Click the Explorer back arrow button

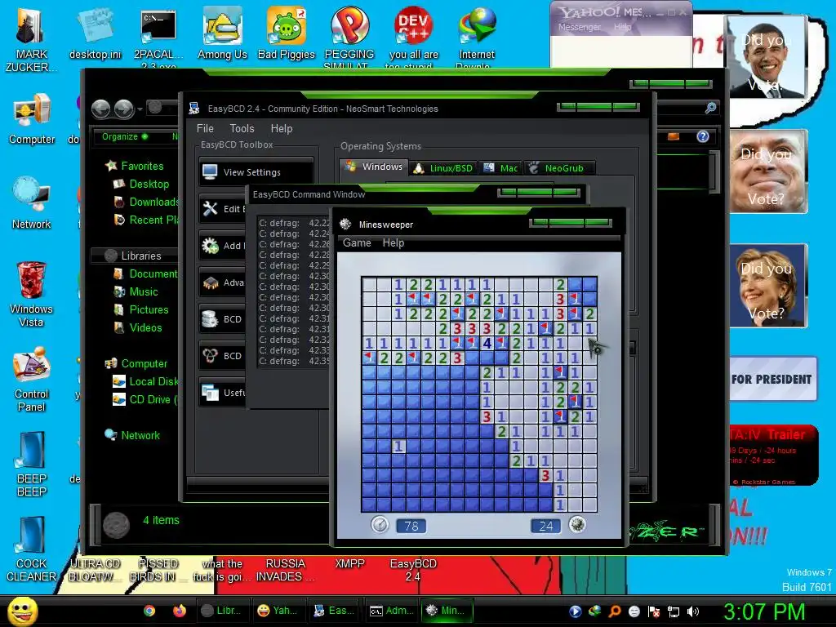(x=100, y=109)
